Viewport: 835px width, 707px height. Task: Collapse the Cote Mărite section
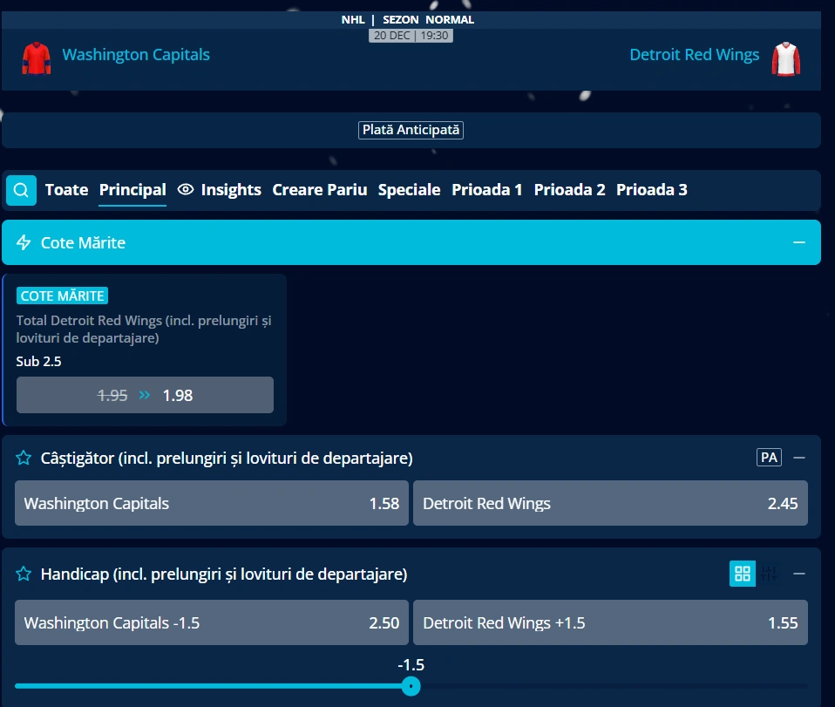[x=799, y=242]
